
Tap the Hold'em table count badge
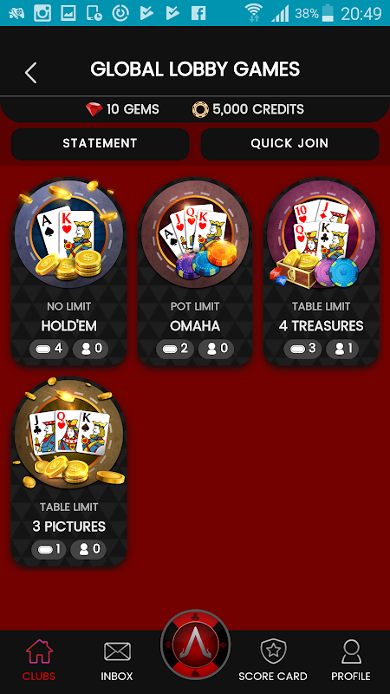click(x=49, y=349)
